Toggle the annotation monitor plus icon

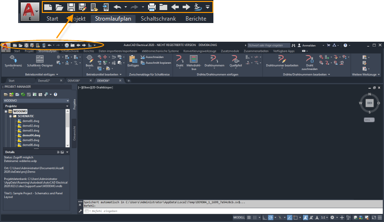click(x=342, y=217)
